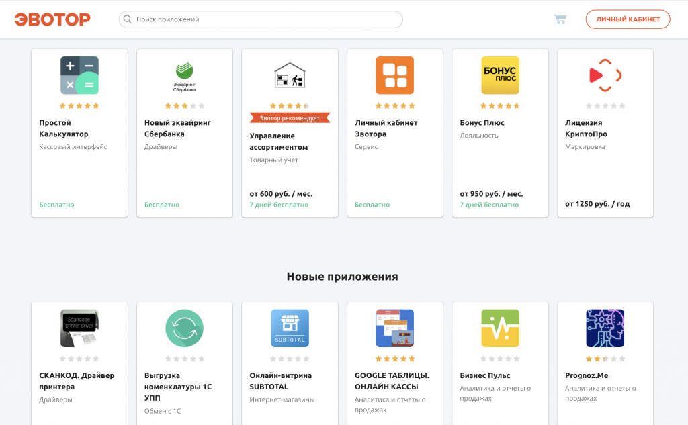Click star rating of Новый эквайринг Сбербанка

click(184, 105)
